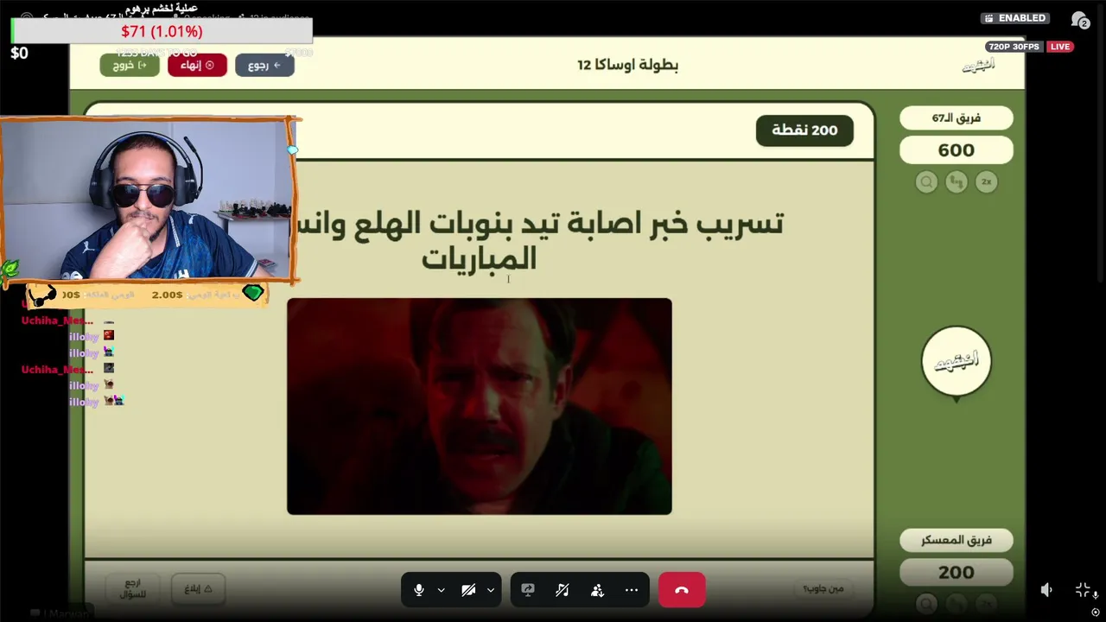Click the ارجع للسؤال return-to-question button

(x=132, y=588)
